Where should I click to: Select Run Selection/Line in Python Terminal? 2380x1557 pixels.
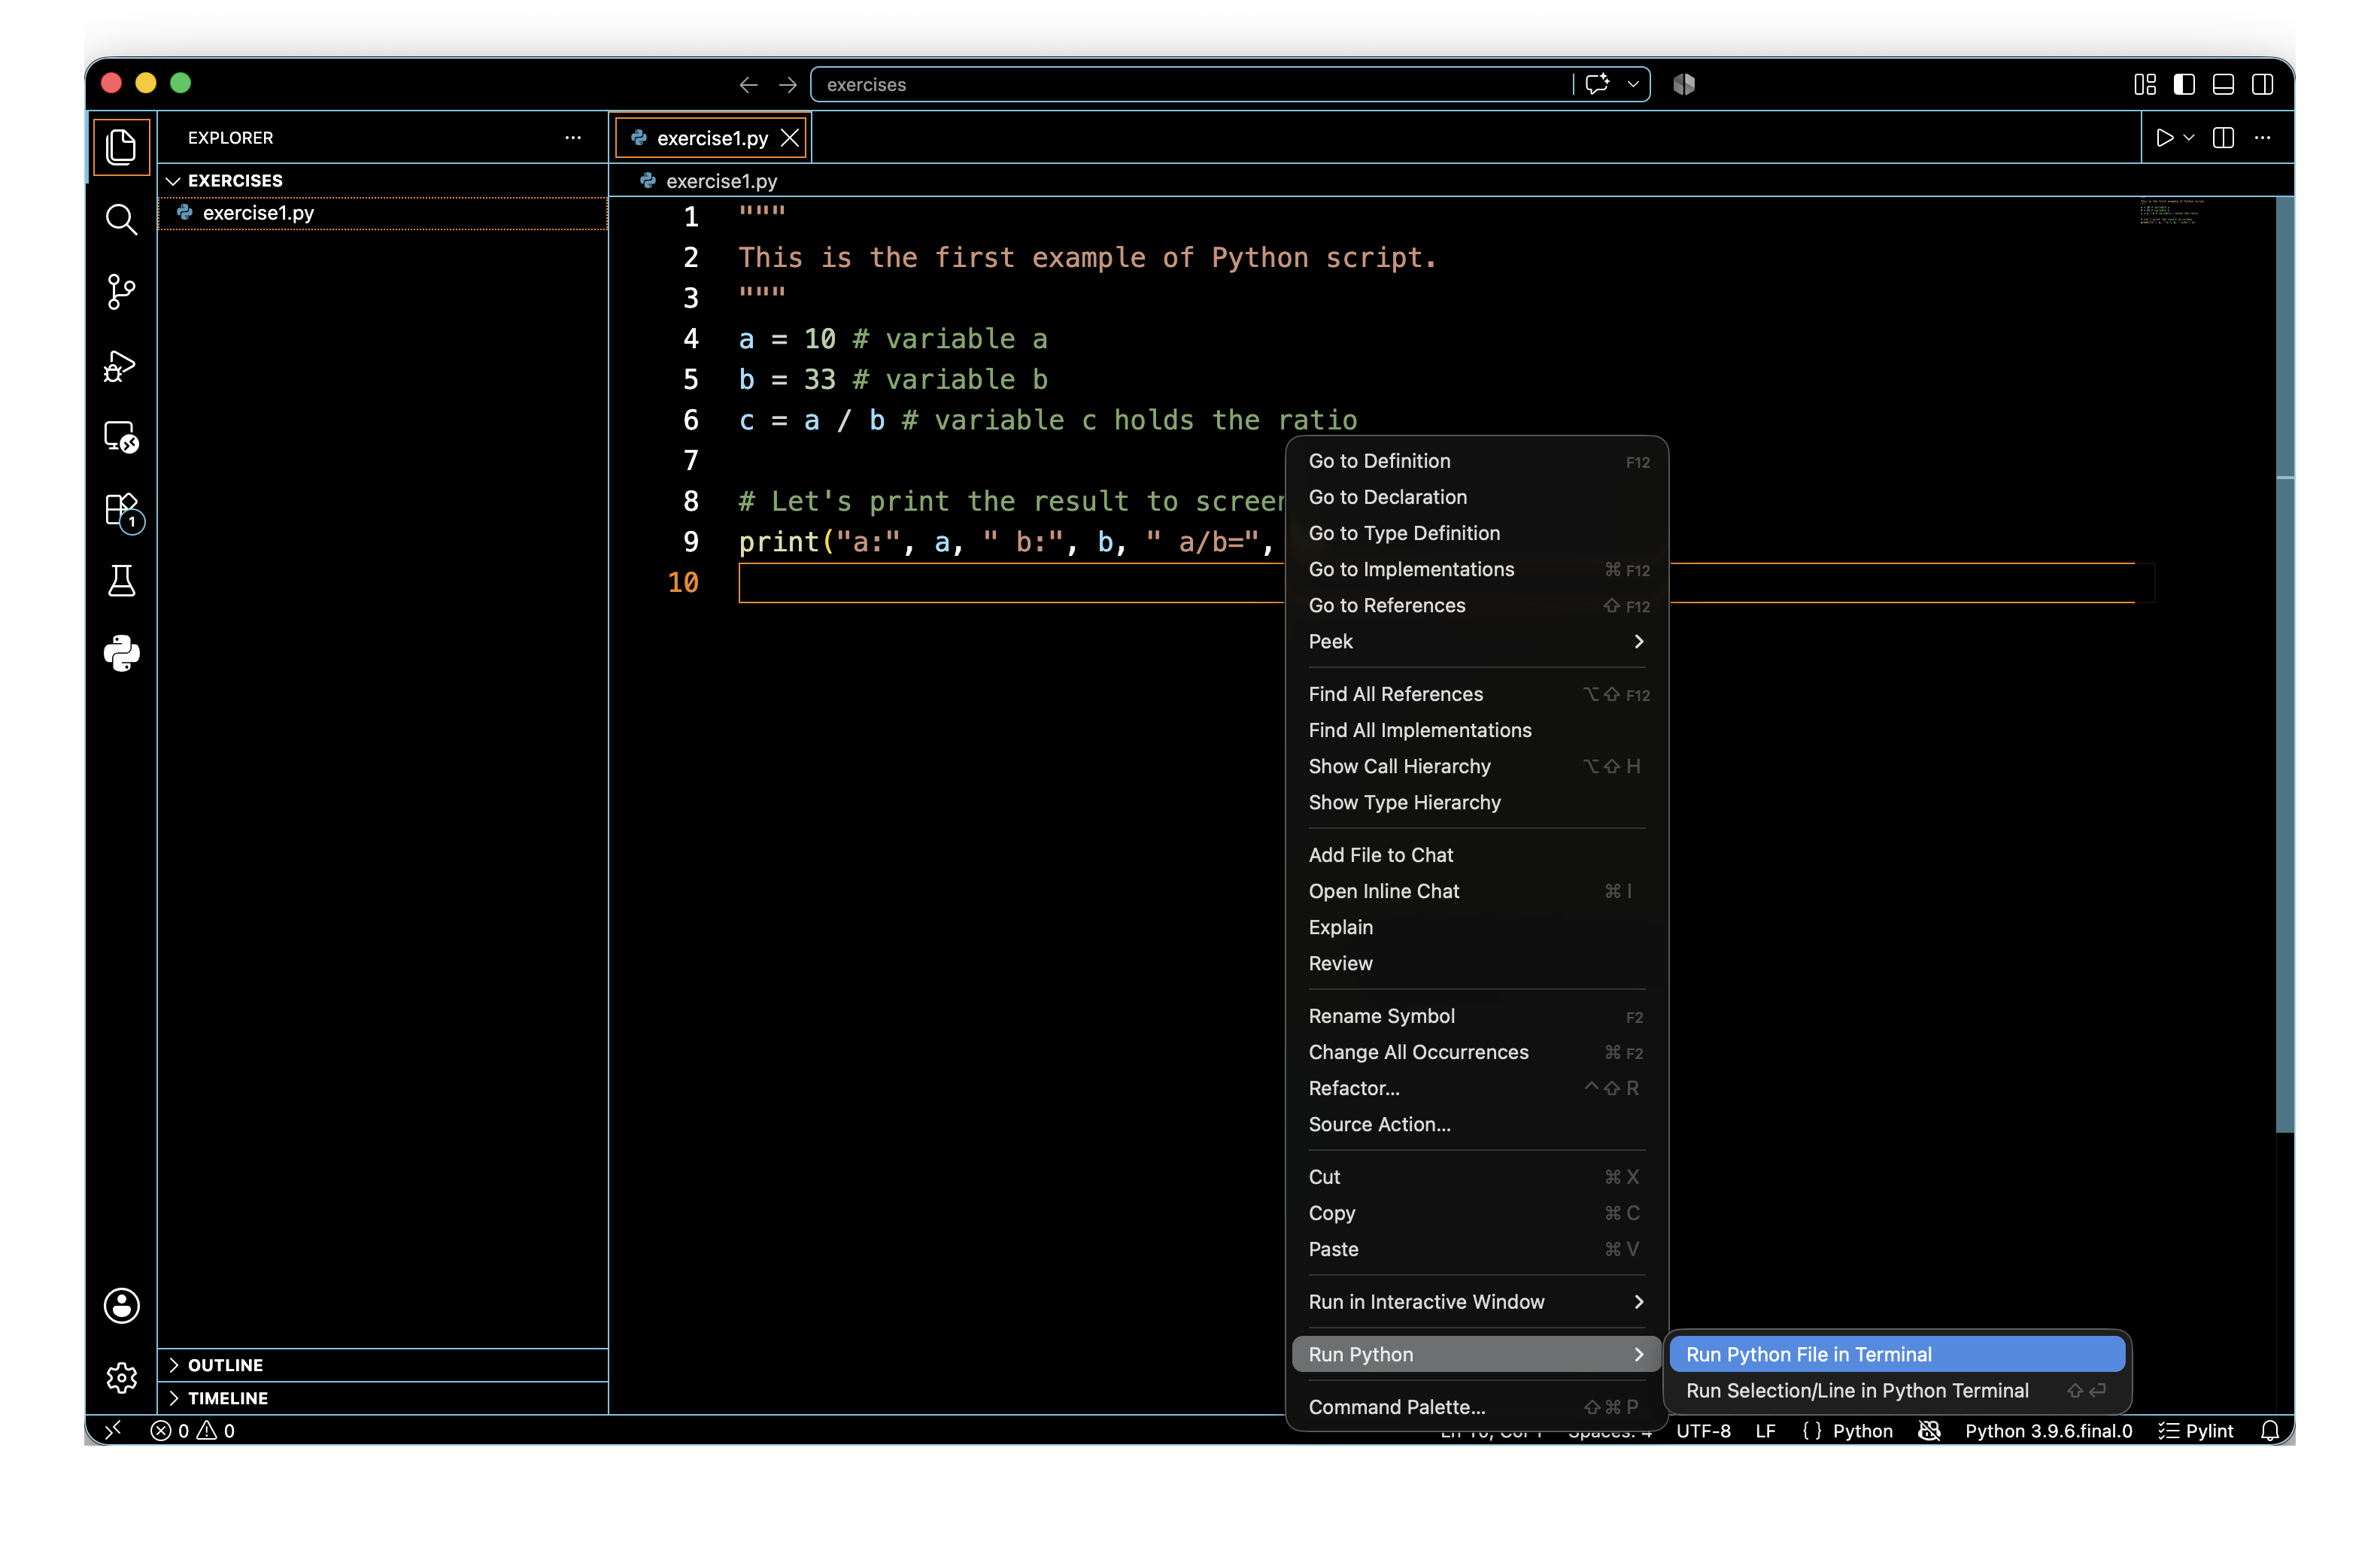click(1897, 1390)
